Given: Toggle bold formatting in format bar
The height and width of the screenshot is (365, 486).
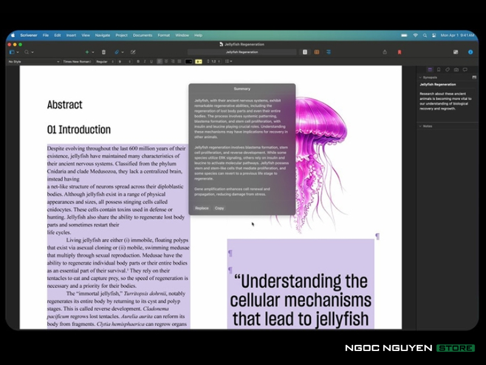Looking at the screenshot, I should click(x=138, y=61).
